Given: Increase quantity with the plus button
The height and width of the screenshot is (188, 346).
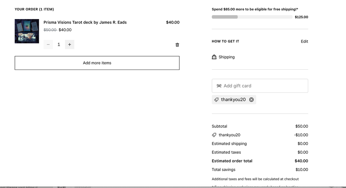Looking at the screenshot, I should point(70,45).
